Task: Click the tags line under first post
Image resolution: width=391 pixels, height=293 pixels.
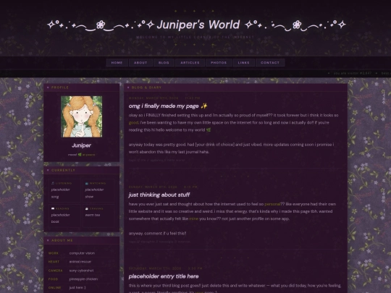Action: [x=156, y=160]
